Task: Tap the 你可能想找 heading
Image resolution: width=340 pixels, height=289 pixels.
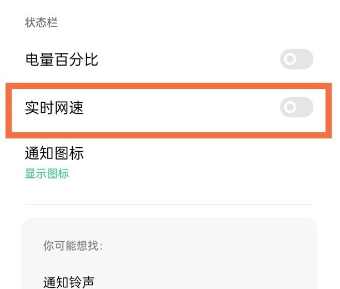Action: pos(73,245)
